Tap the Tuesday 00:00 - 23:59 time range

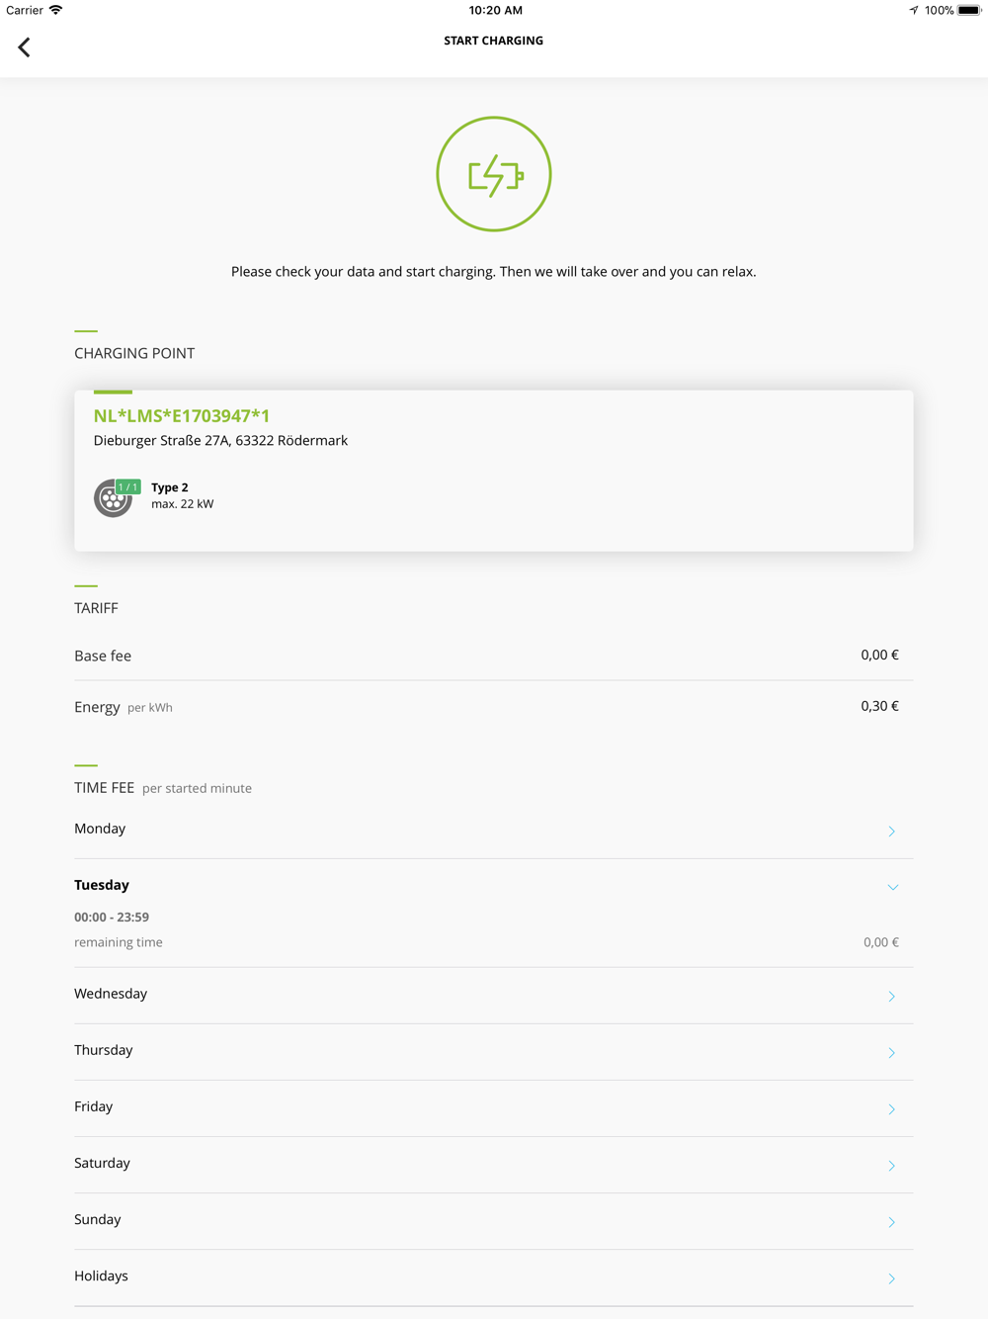tap(112, 918)
